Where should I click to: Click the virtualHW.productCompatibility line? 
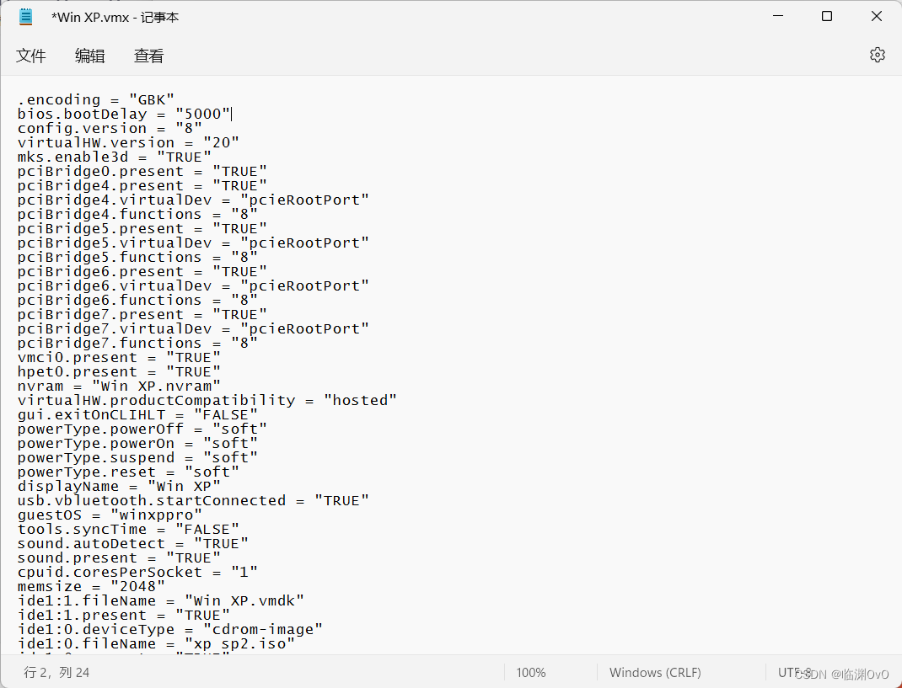207,400
